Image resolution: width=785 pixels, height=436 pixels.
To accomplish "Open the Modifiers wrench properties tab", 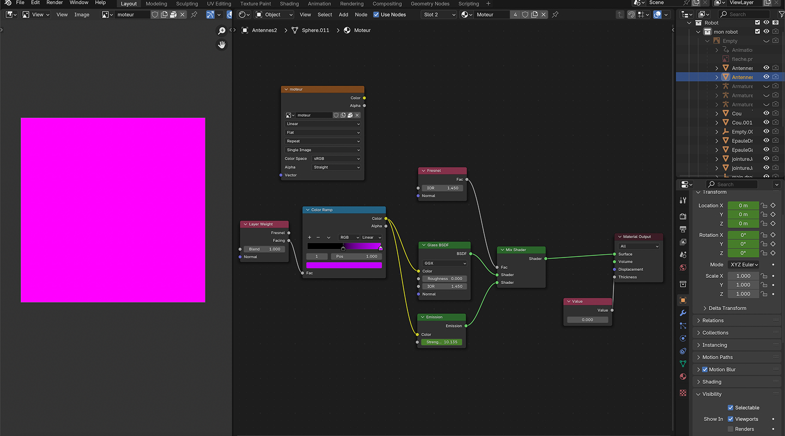I will (x=683, y=313).
